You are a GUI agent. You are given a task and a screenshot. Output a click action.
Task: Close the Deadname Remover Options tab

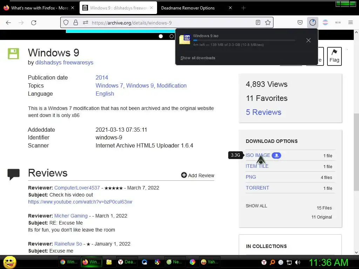[230, 8]
